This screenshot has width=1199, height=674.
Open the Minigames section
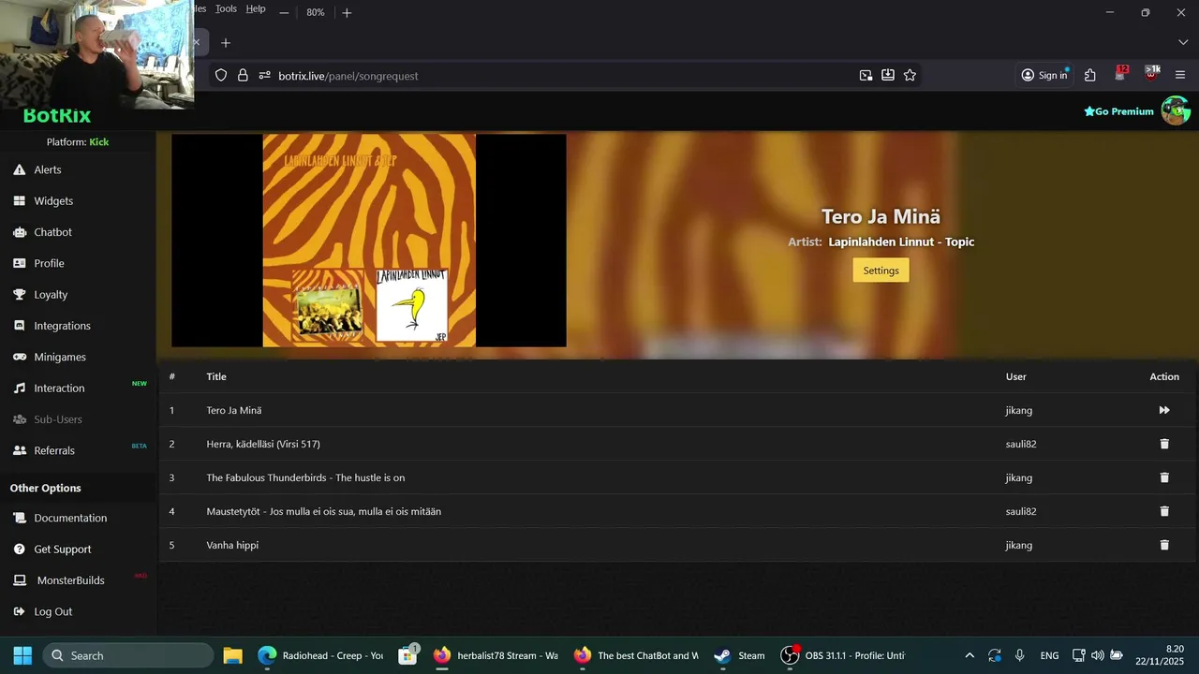pyautogui.click(x=60, y=357)
